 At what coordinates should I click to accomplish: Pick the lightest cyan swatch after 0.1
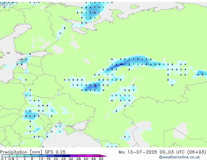click(x=6, y=156)
